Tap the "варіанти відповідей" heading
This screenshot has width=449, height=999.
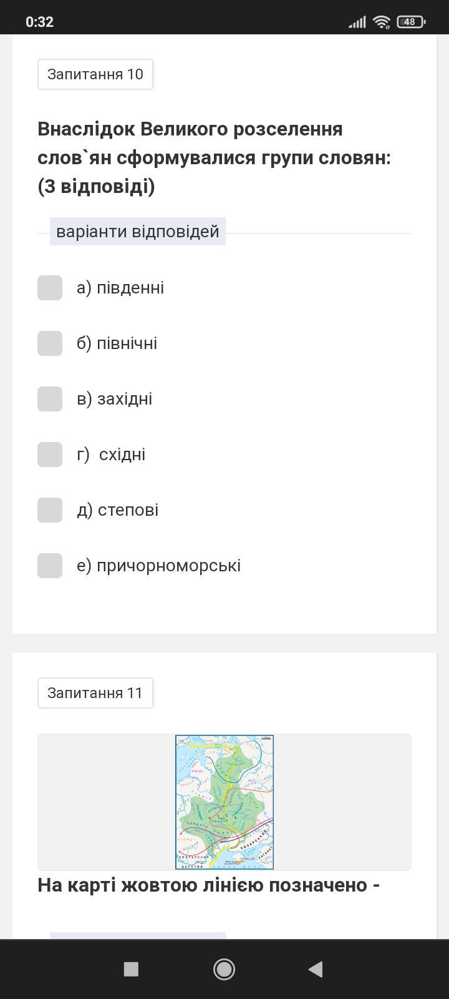point(138,232)
